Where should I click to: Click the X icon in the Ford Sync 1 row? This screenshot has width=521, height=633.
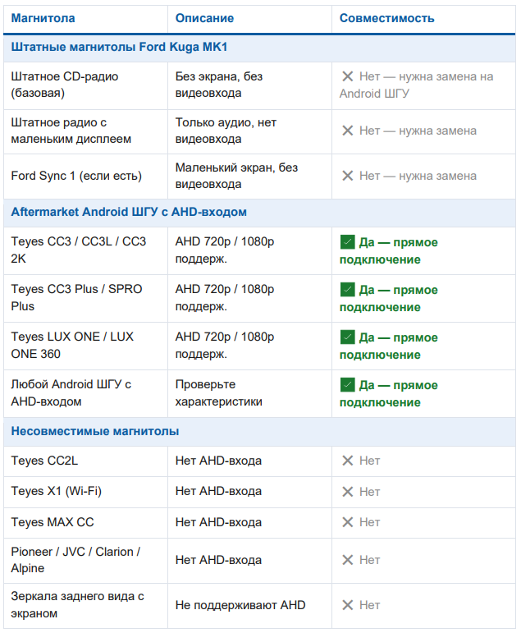347,176
